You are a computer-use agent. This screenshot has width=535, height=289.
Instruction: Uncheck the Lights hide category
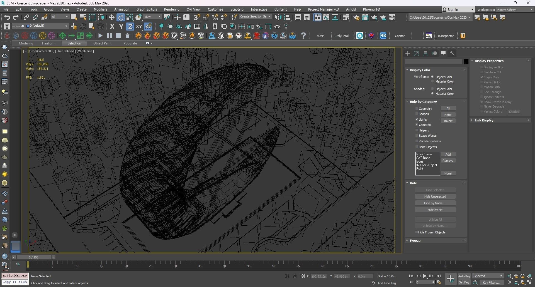[417, 119]
